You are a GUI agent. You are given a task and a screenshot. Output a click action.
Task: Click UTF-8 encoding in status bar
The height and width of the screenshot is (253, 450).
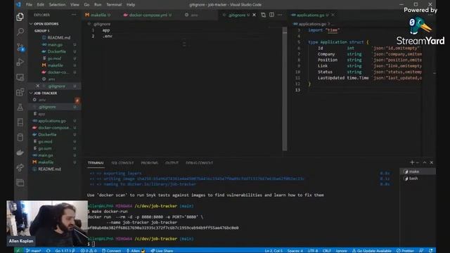[313, 250]
